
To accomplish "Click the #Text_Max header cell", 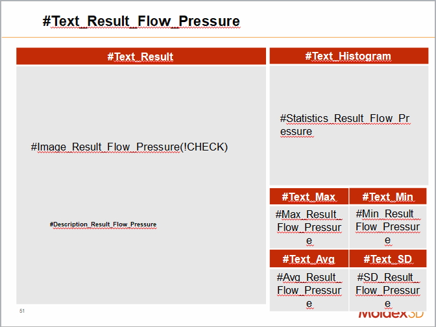I will point(309,197).
